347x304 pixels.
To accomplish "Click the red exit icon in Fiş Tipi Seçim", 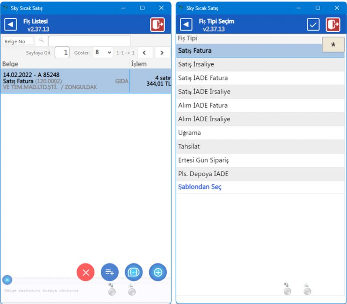I will [333, 25].
